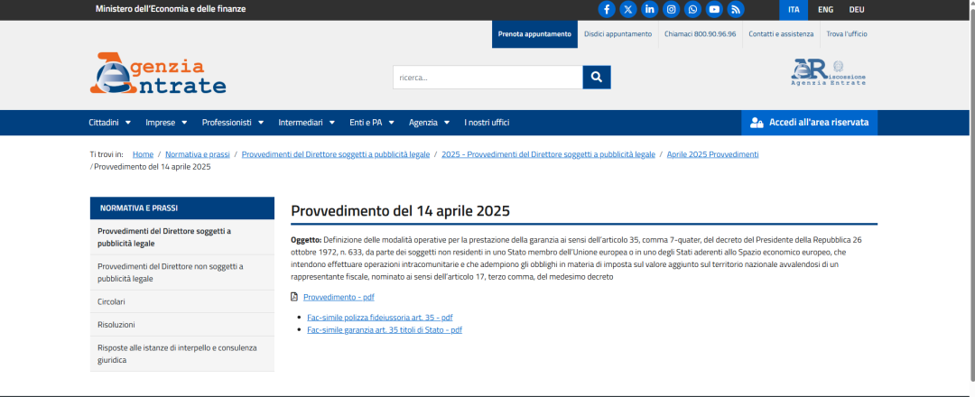The height and width of the screenshot is (397, 975).
Task: Click user lock icon in Accedi button
Action: click(757, 123)
